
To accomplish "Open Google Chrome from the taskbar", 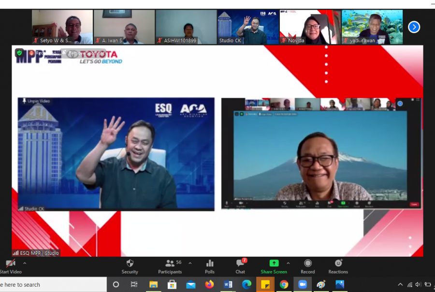I will pos(284,285).
